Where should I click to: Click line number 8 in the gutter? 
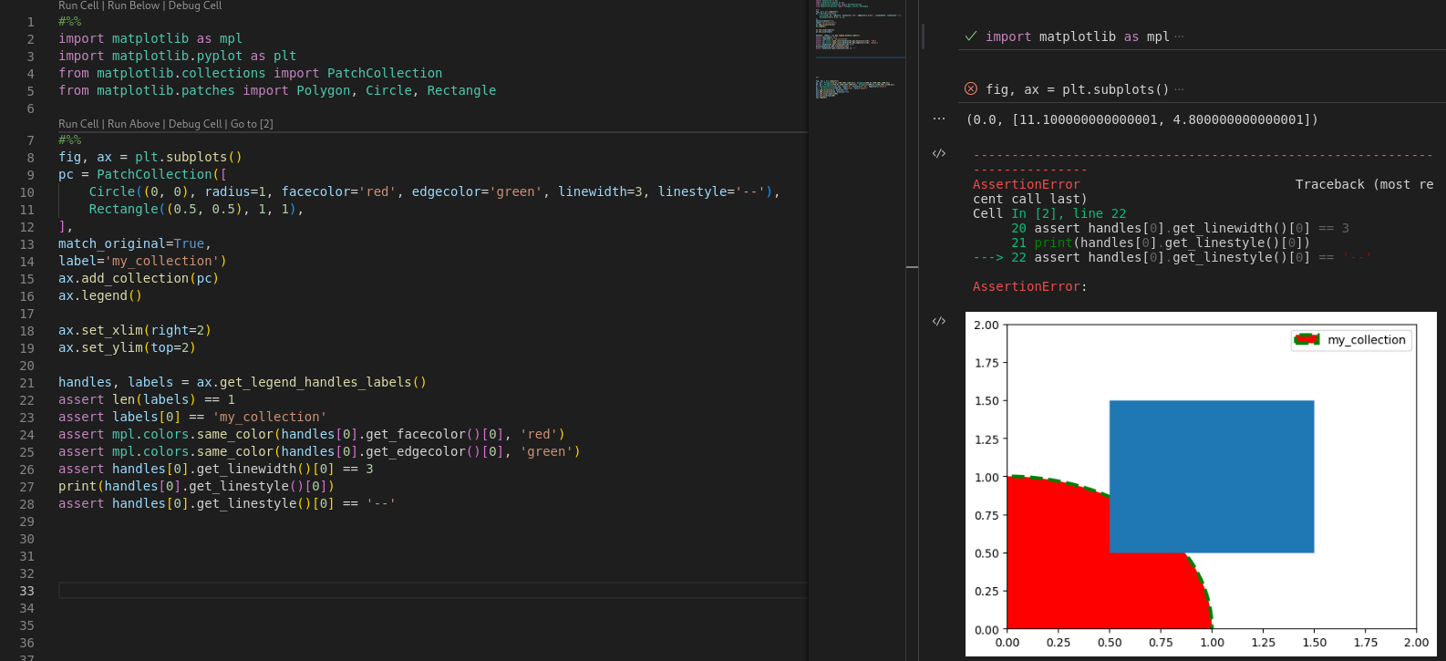point(31,158)
